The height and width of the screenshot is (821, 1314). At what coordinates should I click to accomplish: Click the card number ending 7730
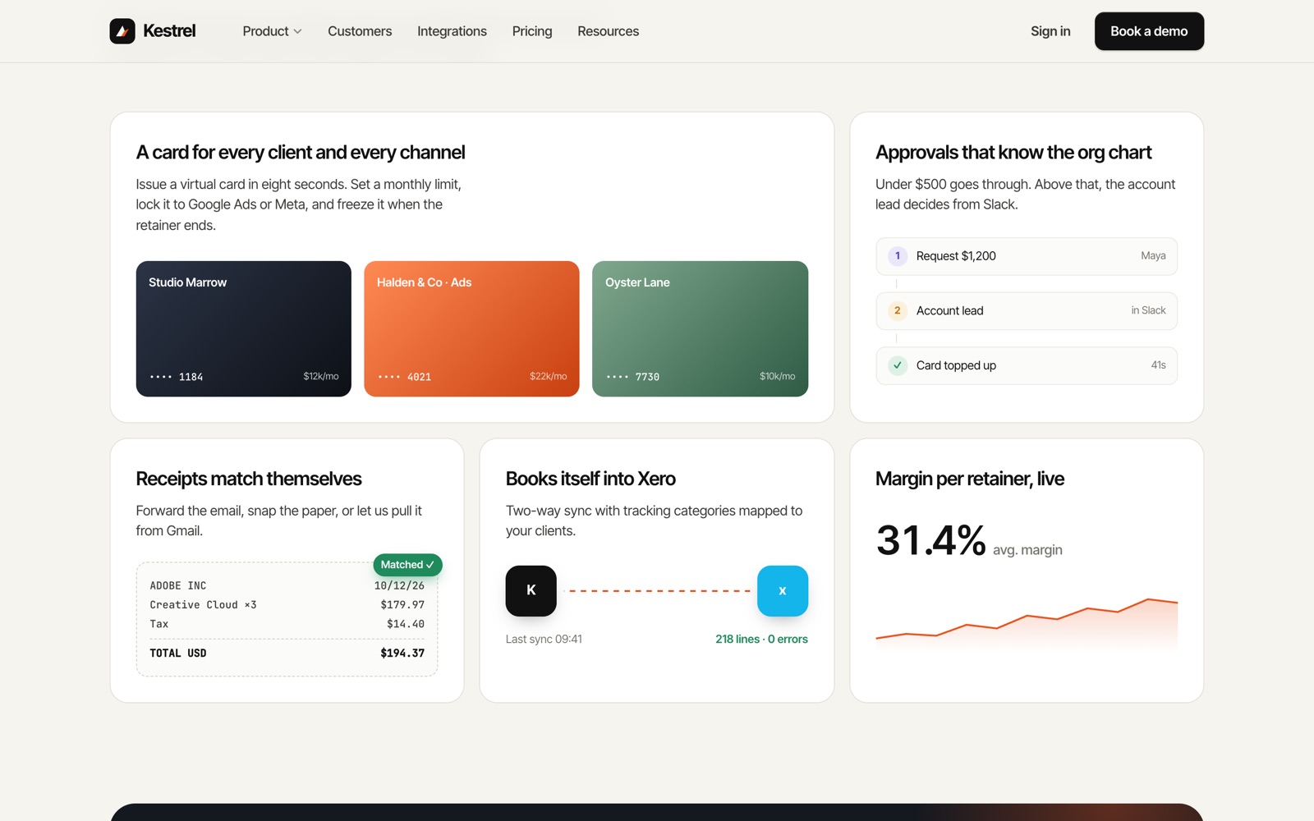[x=633, y=377]
